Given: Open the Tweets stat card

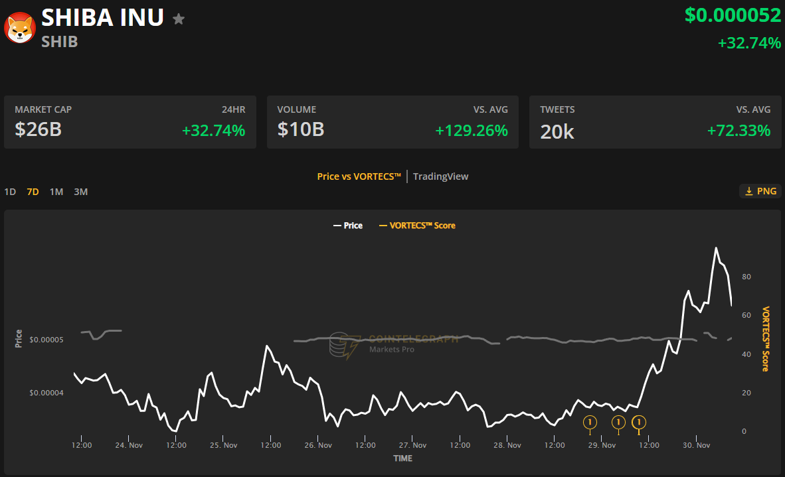Looking at the screenshot, I should click(655, 122).
